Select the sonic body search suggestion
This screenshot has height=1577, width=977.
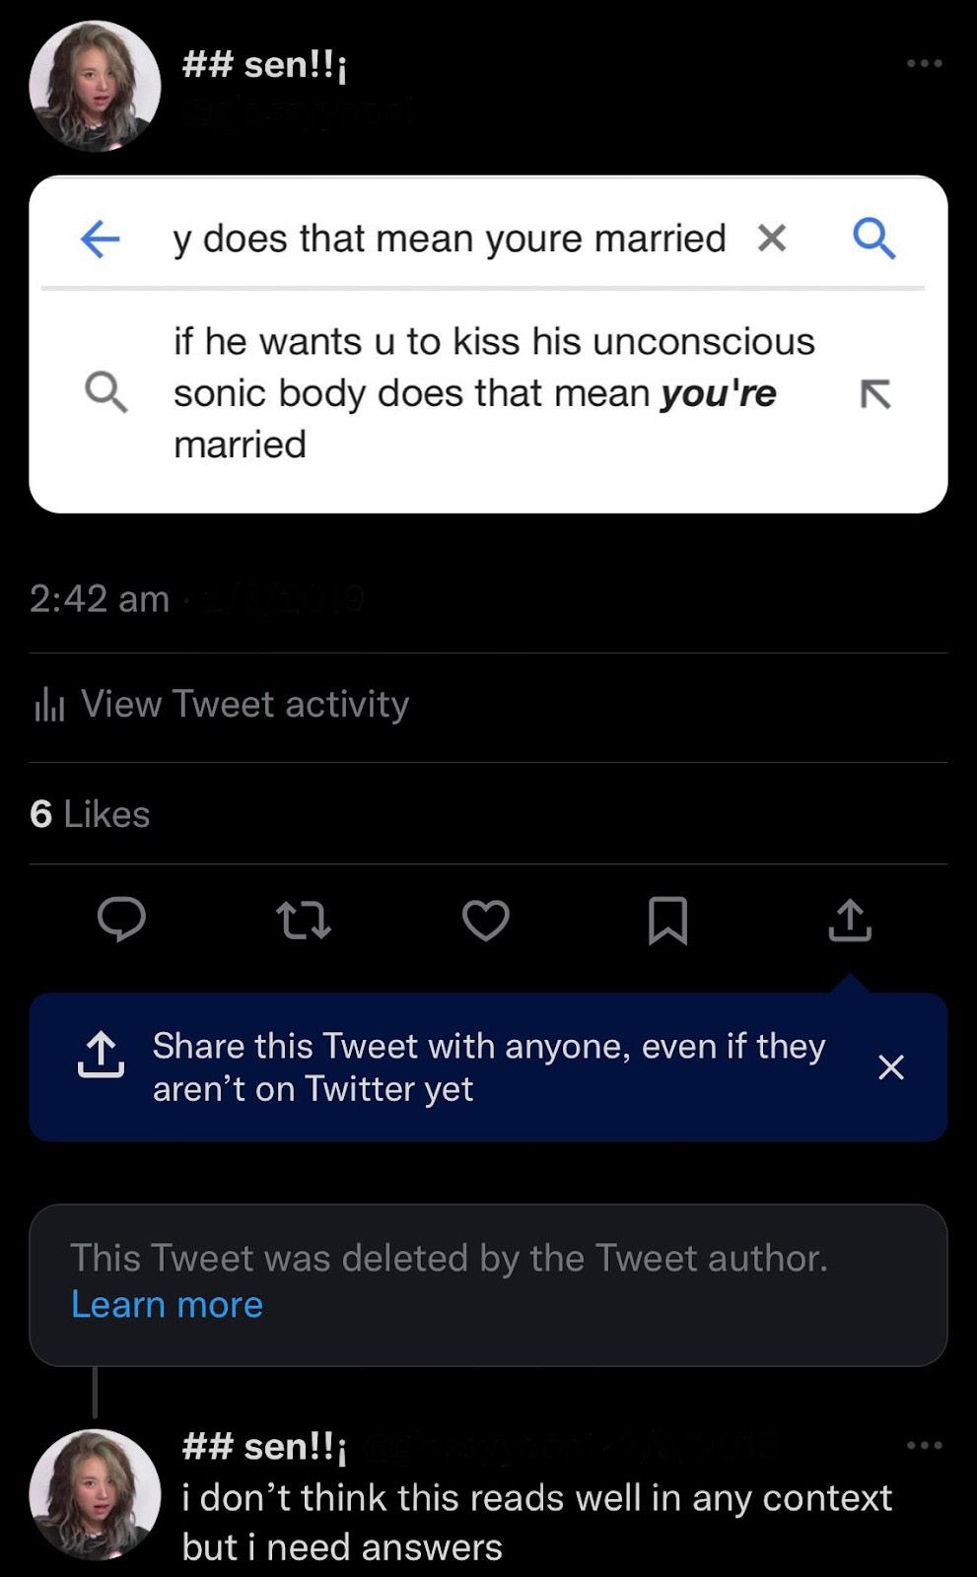click(493, 393)
